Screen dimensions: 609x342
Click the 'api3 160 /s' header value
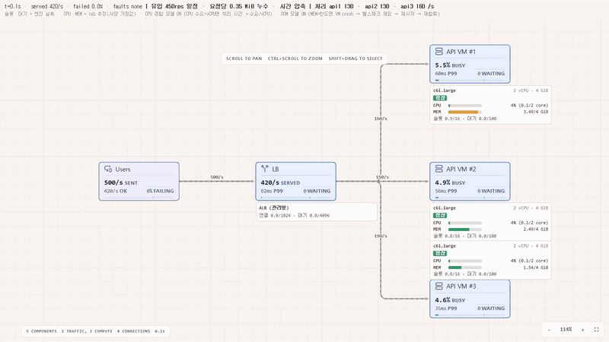(x=417, y=6)
